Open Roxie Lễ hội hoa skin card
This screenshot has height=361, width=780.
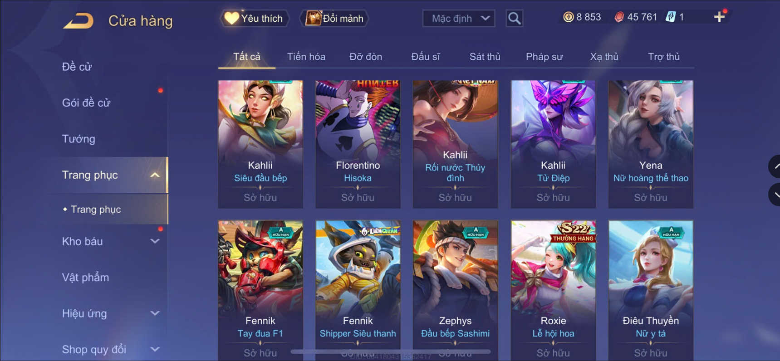pyautogui.click(x=553, y=290)
